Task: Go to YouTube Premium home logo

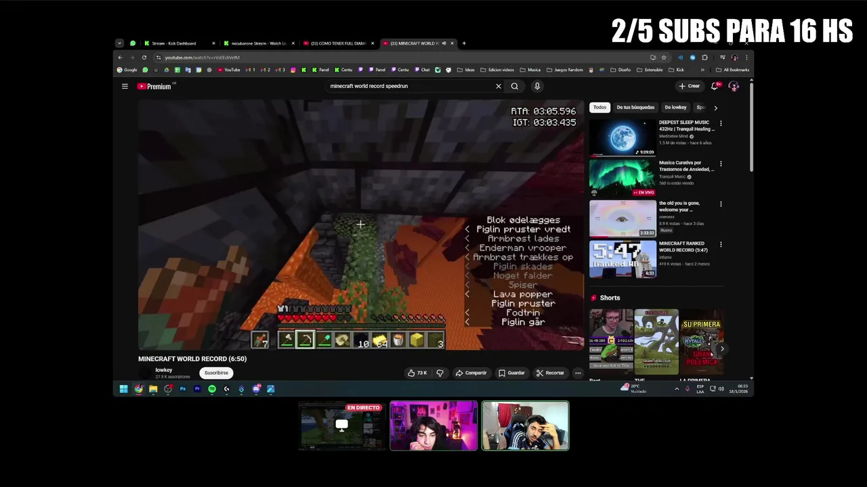Action: click(x=154, y=86)
